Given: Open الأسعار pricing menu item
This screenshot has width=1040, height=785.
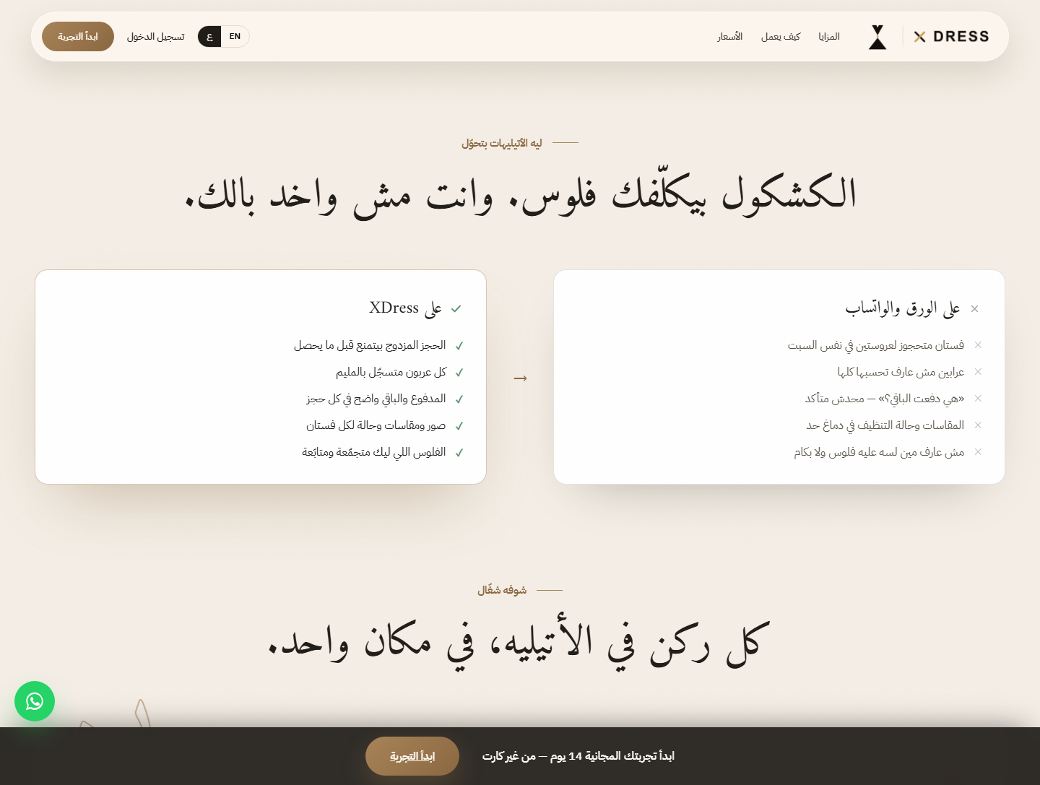Looking at the screenshot, I should [730, 37].
